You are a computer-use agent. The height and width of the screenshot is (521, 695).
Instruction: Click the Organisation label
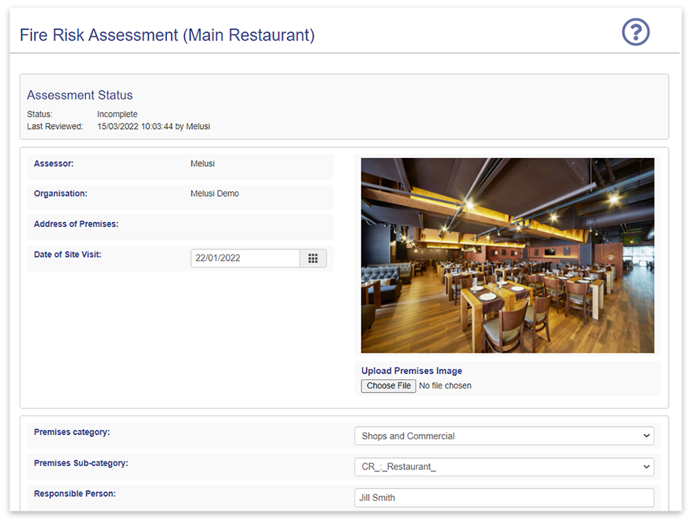tap(60, 193)
